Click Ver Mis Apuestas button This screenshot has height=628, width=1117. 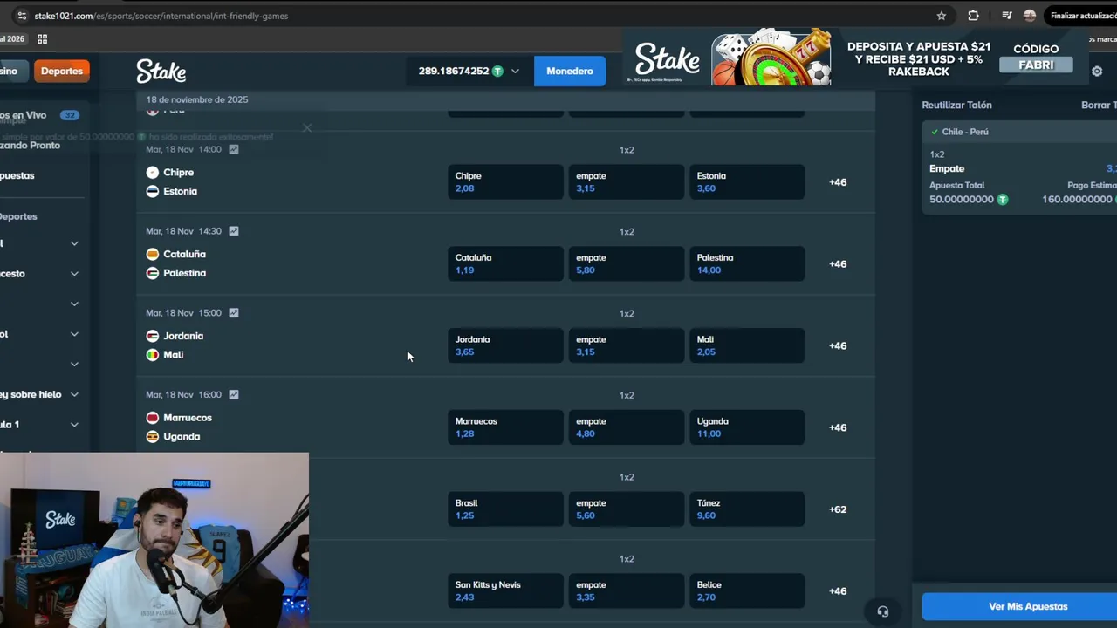(x=1019, y=606)
